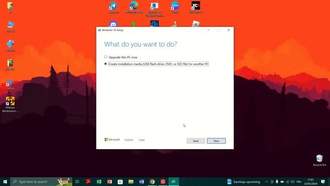Open the notification center icon
This screenshot has height=186, width=330.
[323, 181]
